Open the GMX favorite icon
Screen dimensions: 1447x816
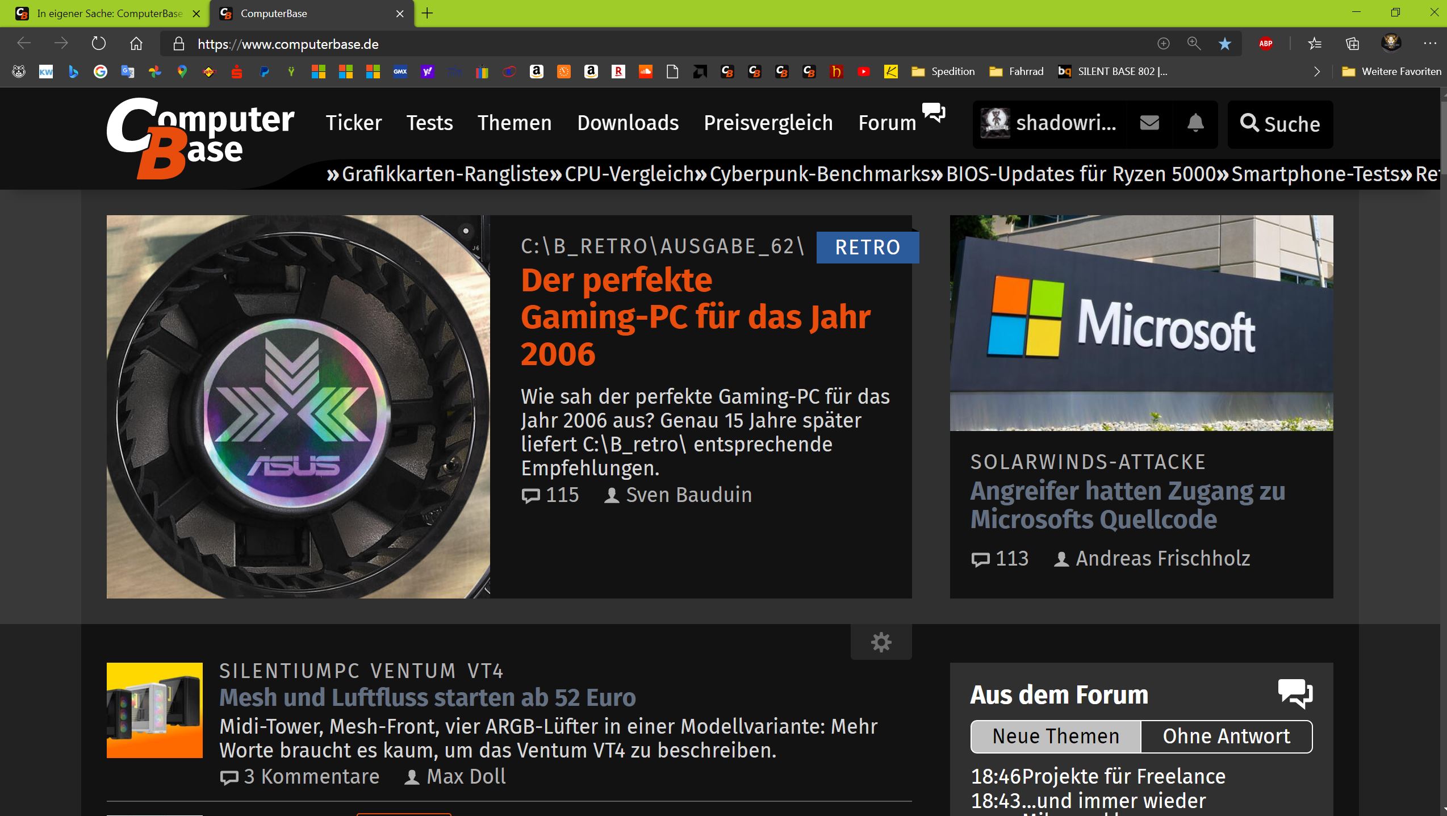400,72
